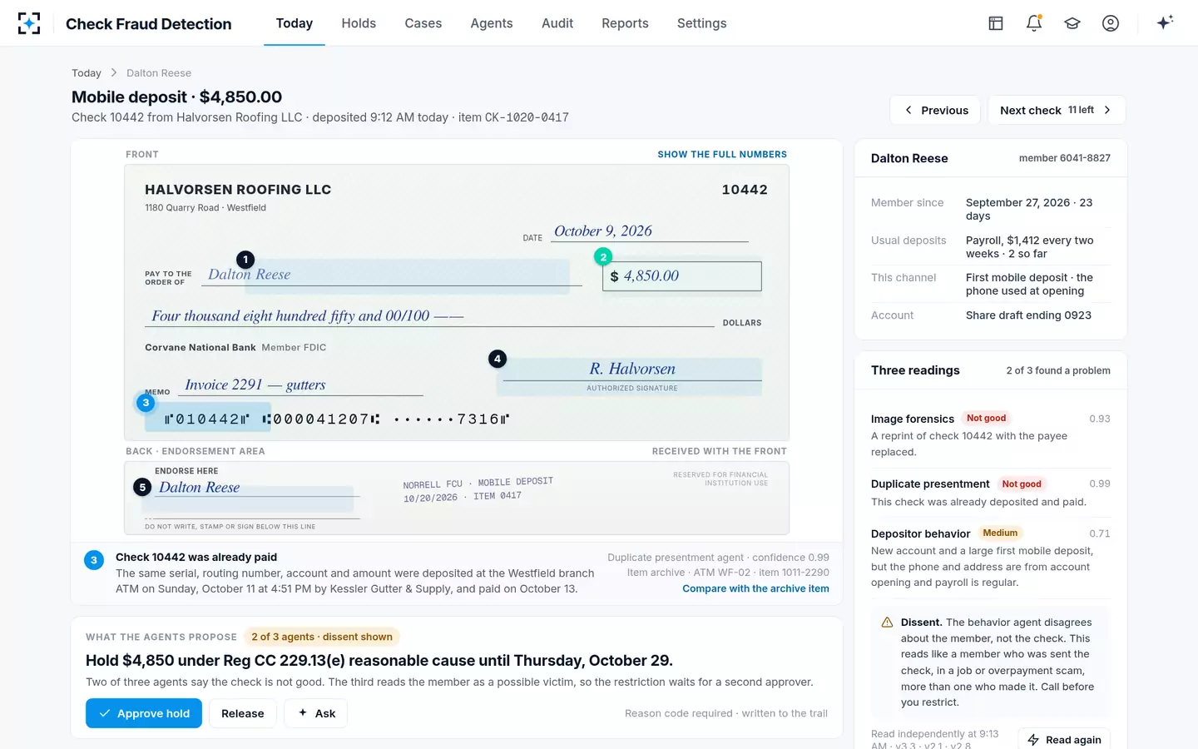
Task: Go to Next check, 11 left
Action: pos(1057,110)
